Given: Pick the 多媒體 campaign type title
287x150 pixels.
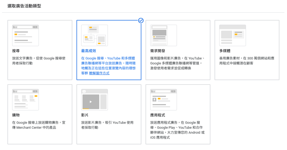Looking at the screenshot, I should click(225, 51).
